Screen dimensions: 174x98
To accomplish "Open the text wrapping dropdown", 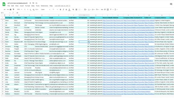I will (x=93, y=9).
